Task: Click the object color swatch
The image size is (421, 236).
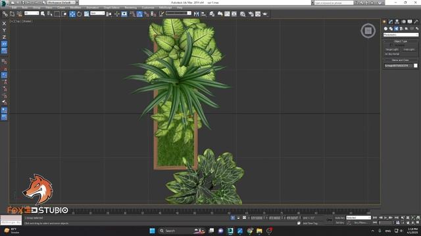Action: (416, 66)
